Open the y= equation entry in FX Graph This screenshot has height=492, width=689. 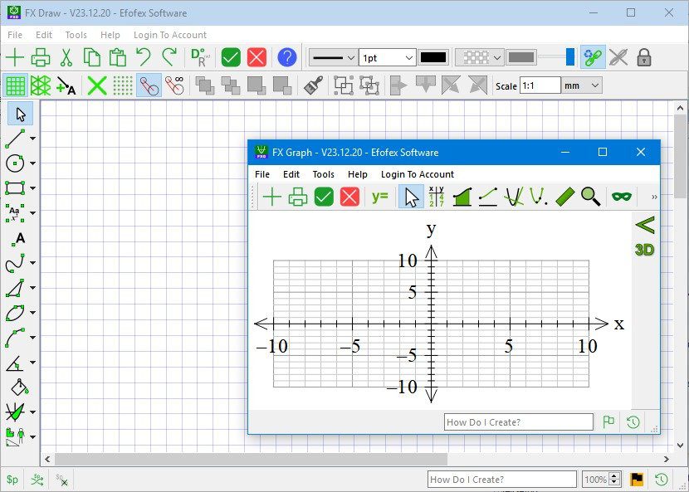(x=379, y=196)
